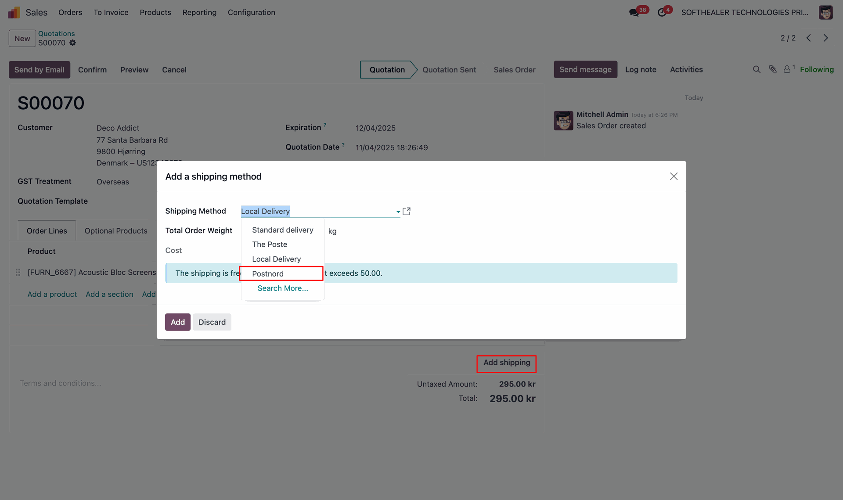
Task: Choose The Poste shipping option
Action: [270, 245]
